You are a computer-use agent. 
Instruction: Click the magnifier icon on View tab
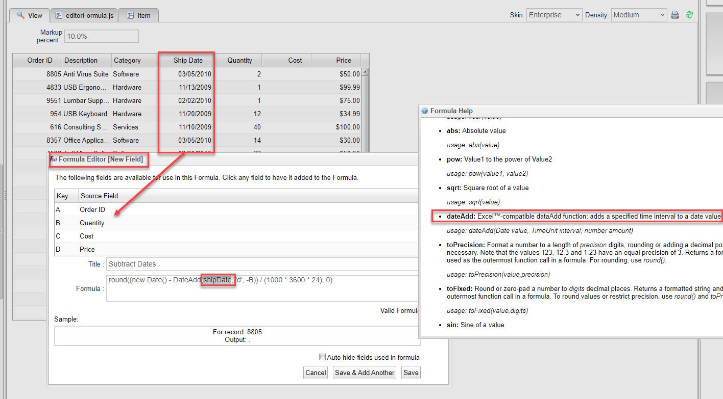(x=20, y=15)
